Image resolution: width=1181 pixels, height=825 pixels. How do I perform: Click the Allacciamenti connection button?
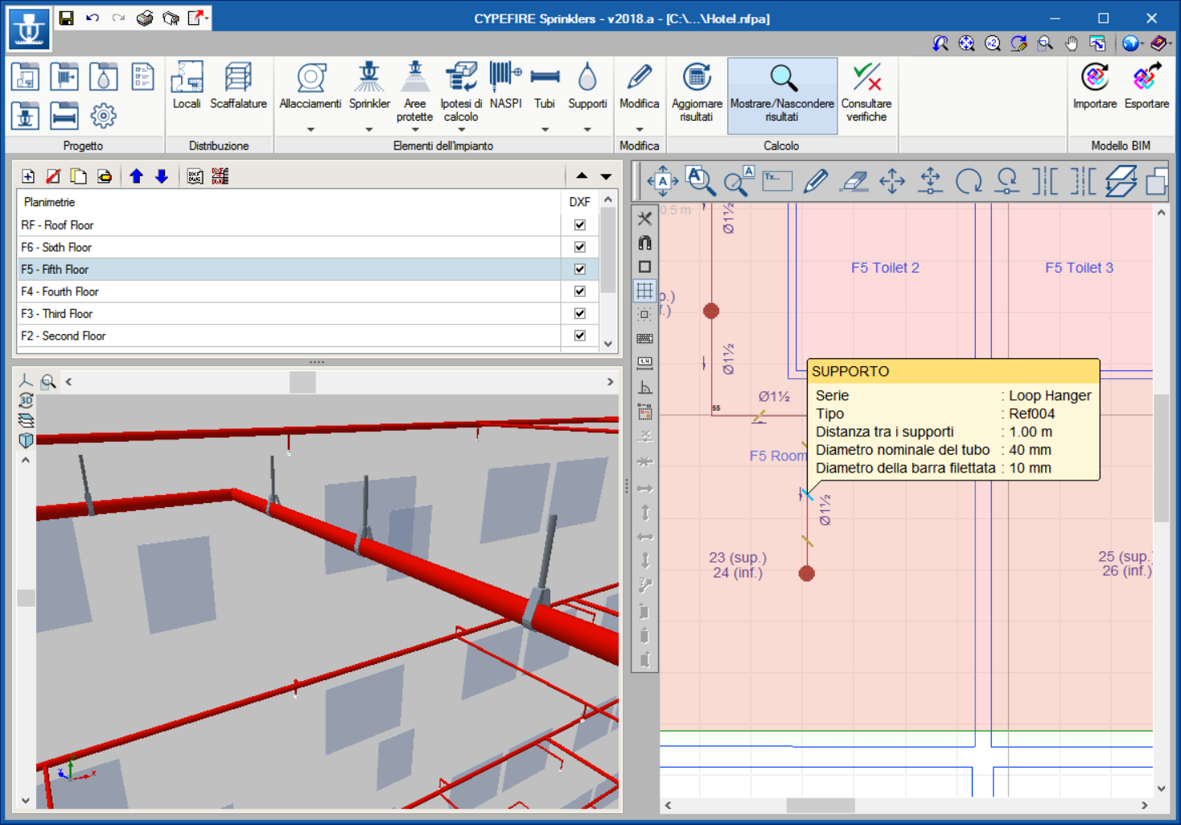pyautogui.click(x=311, y=85)
